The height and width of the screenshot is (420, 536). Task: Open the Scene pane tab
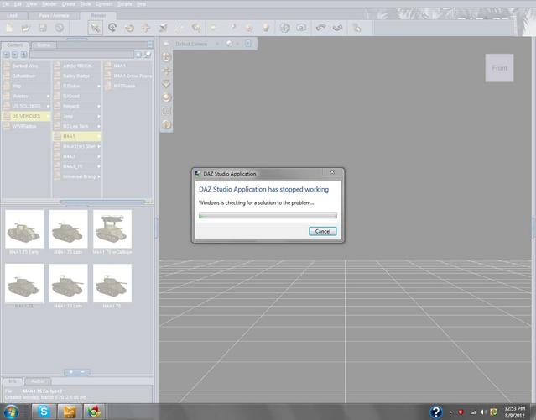(x=44, y=45)
